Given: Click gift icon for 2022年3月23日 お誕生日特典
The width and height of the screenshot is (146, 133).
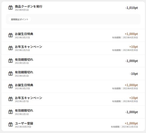Looking at the screenshot, I should 11,86.
